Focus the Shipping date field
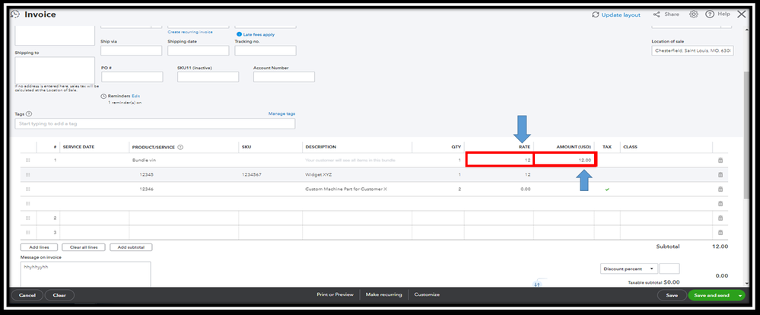The image size is (760, 315). point(199,50)
